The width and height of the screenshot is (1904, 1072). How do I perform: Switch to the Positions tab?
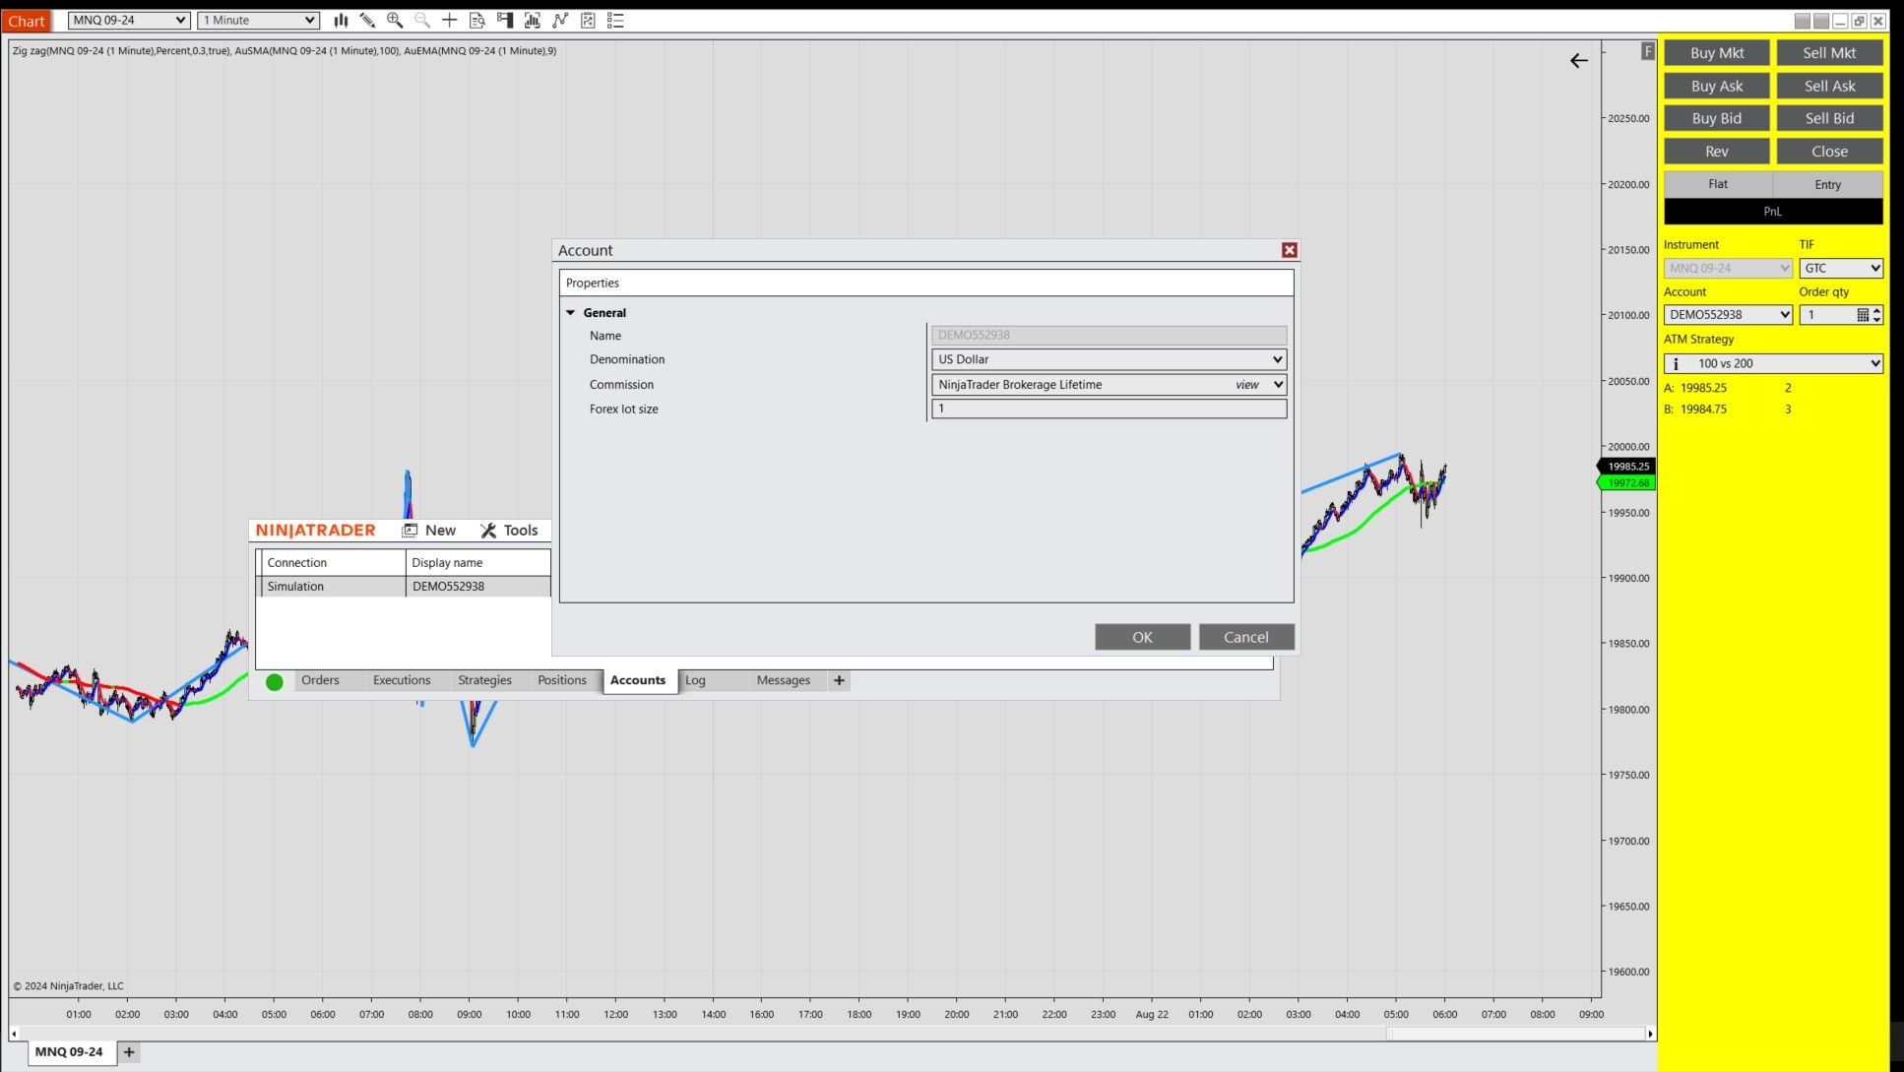561,680
